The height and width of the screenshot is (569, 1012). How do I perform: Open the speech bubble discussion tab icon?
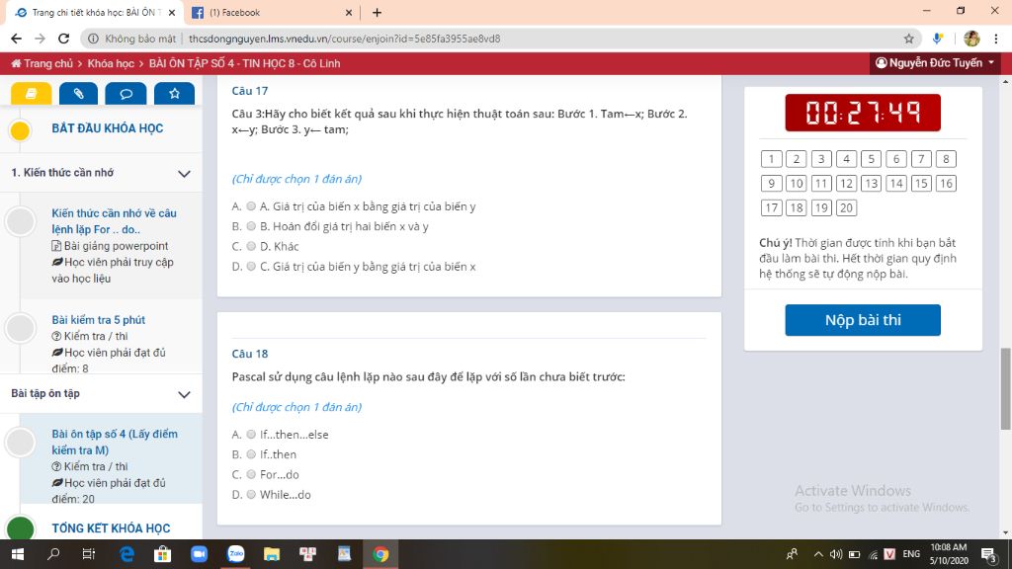point(126,94)
